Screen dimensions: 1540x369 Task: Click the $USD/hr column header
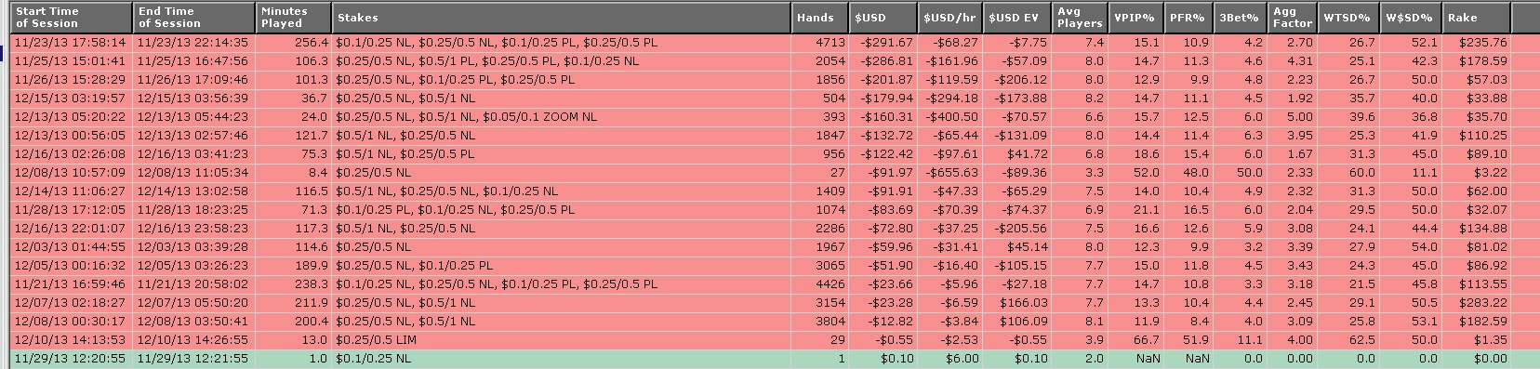[x=949, y=17]
